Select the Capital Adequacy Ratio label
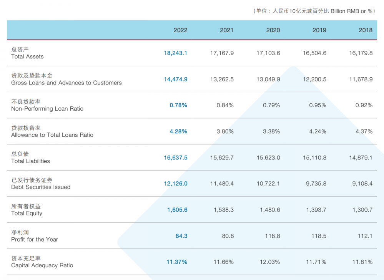 [42, 265]
